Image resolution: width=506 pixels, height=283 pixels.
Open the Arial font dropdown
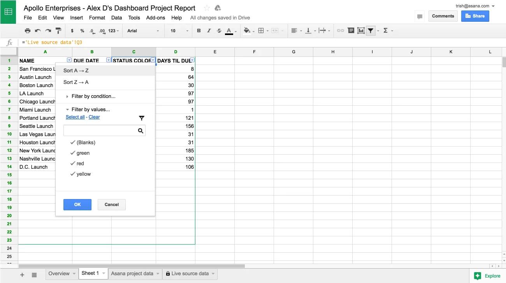(x=143, y=31)
